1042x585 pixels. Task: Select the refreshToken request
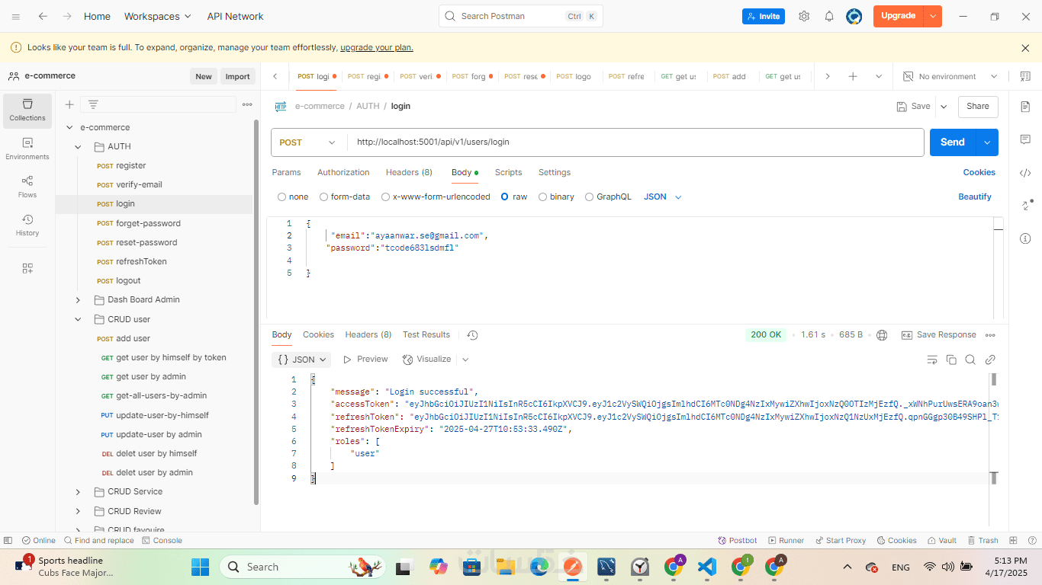141,261
